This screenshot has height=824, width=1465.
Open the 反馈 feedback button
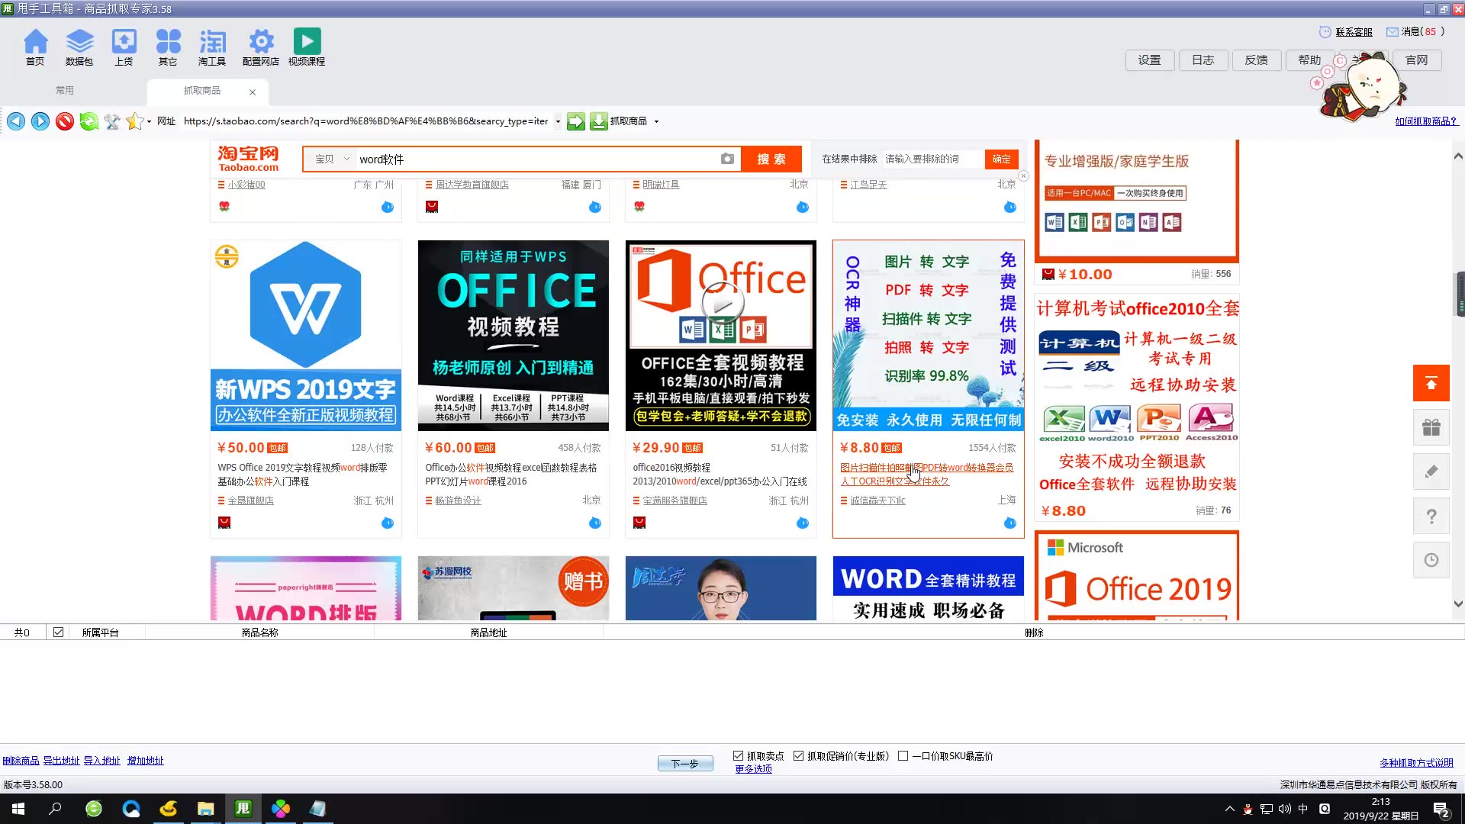pos(1257,60)
